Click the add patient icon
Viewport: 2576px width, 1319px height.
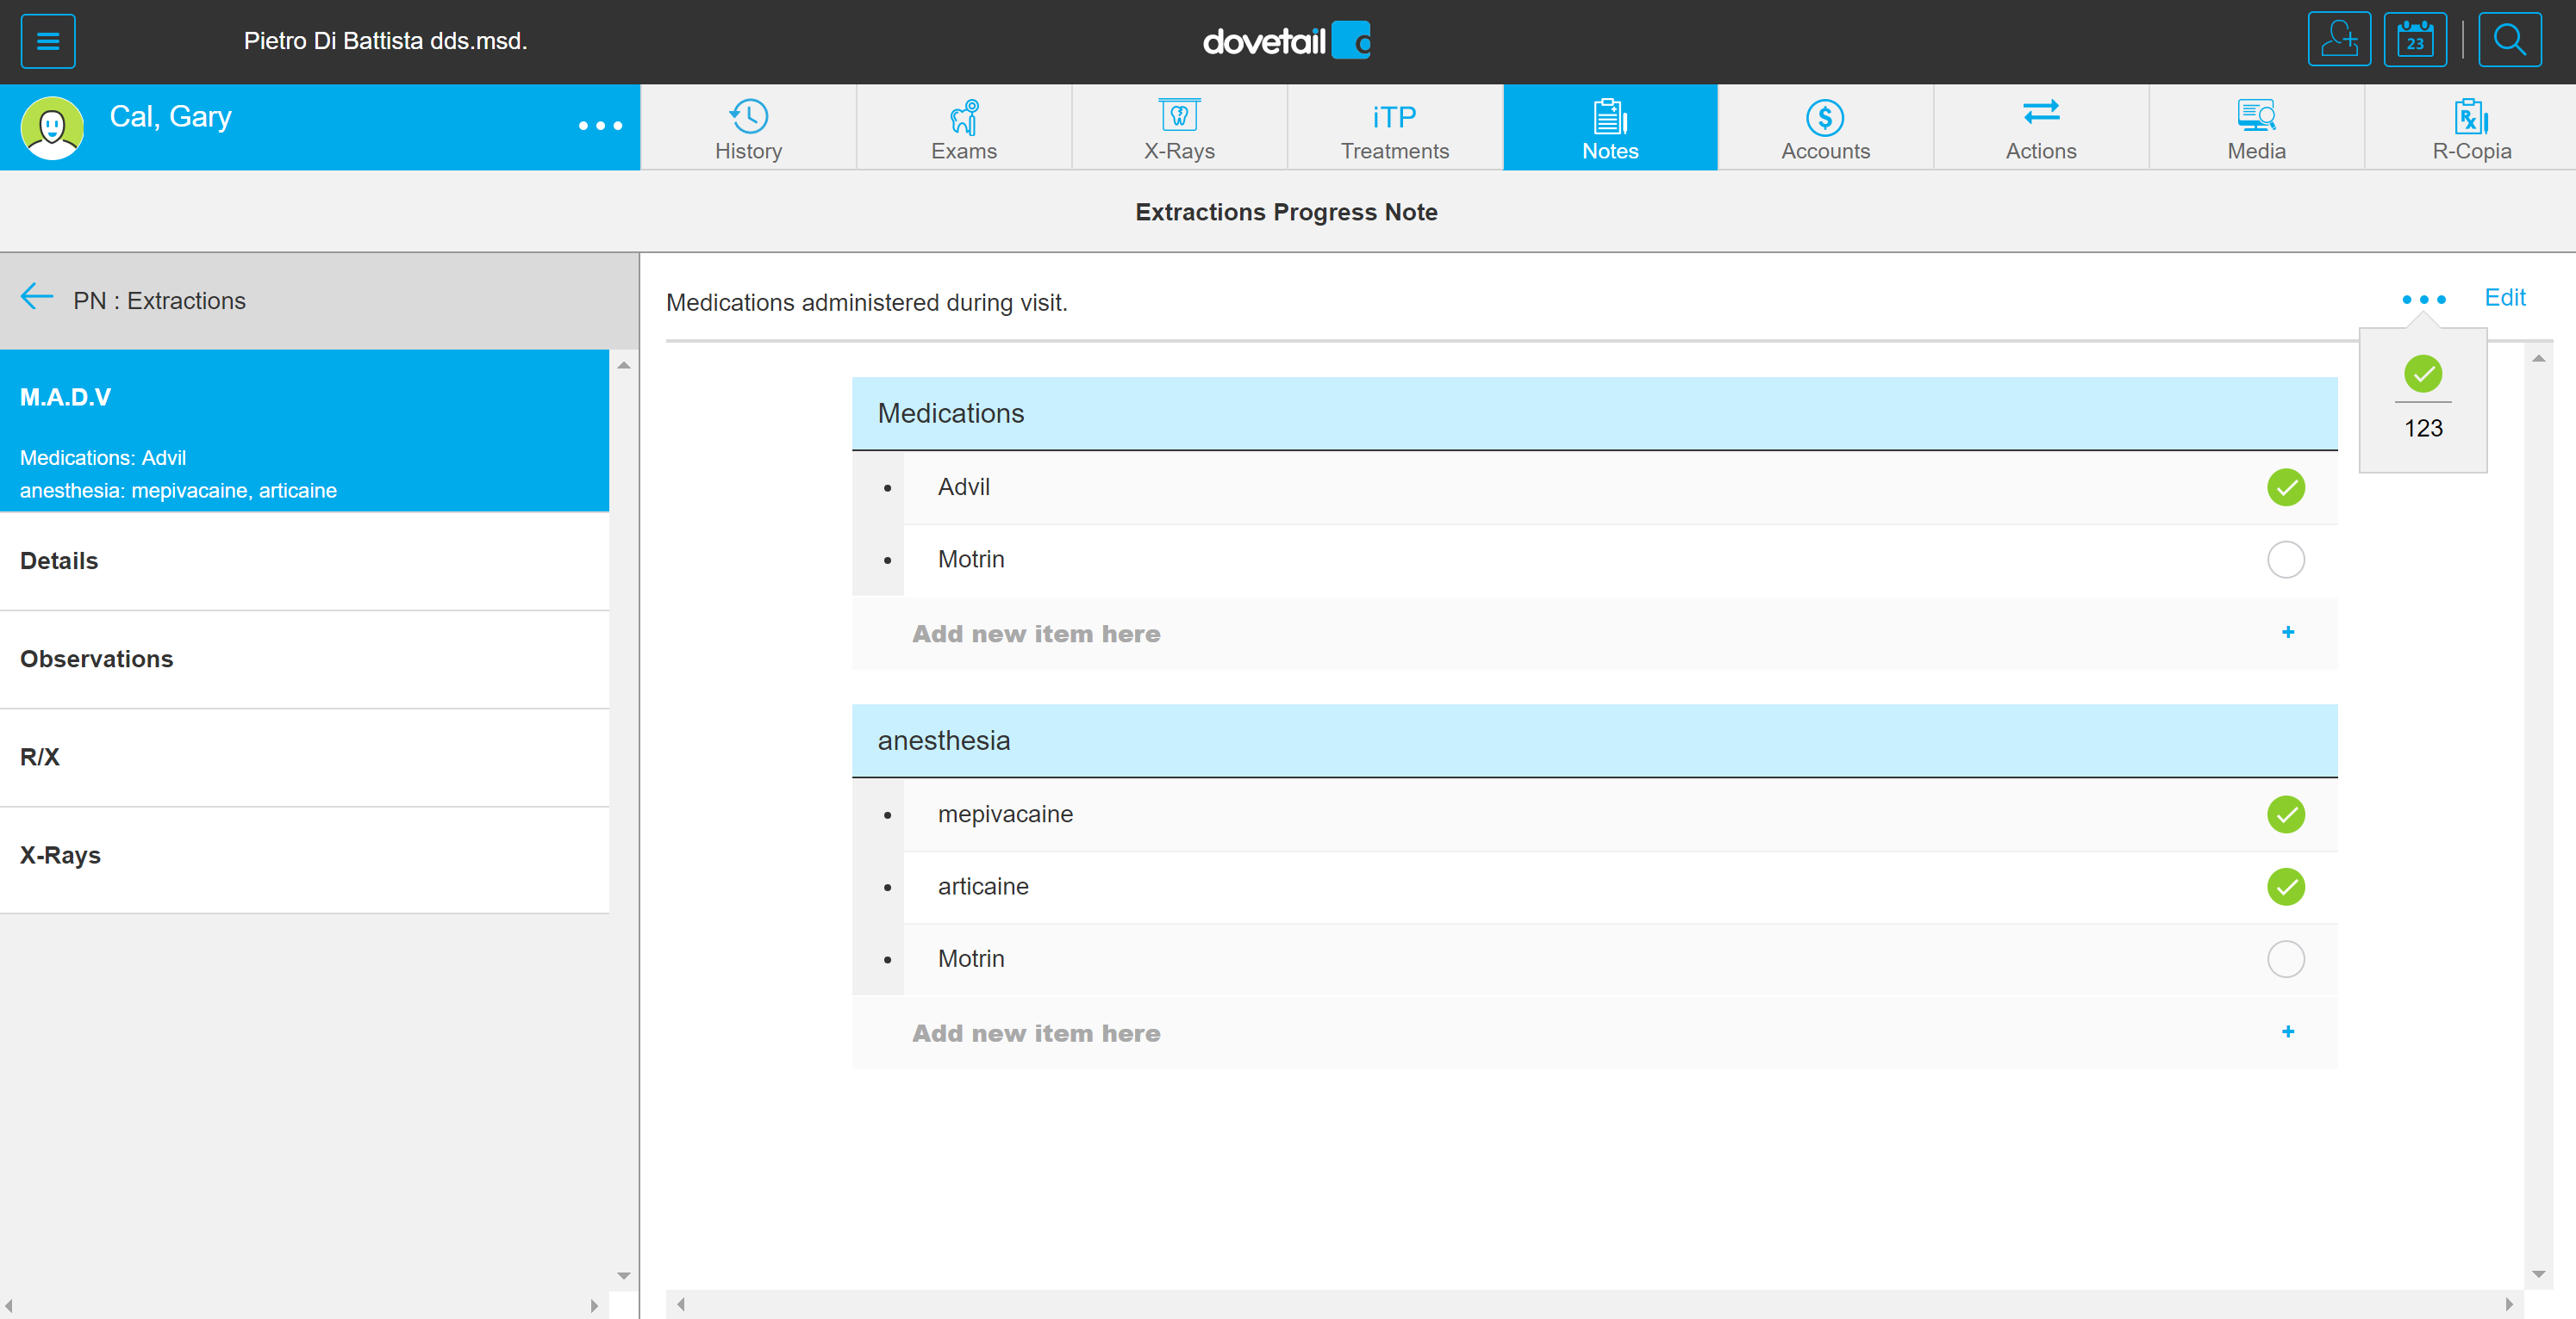coord(2338,40)
